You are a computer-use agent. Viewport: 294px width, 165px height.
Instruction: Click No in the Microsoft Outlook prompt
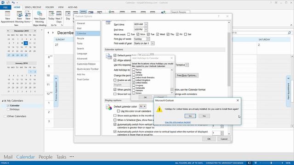coord(204,116)
